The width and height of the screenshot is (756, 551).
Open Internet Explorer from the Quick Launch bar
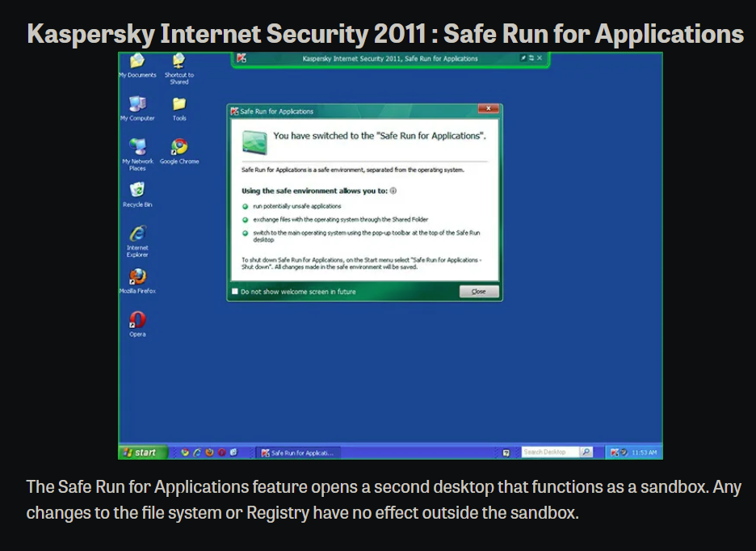(197, 452)
